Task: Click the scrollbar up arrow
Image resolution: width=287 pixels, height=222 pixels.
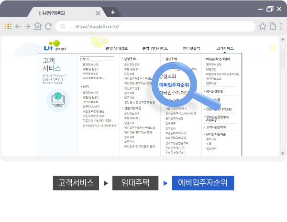Action: (283, 39)
